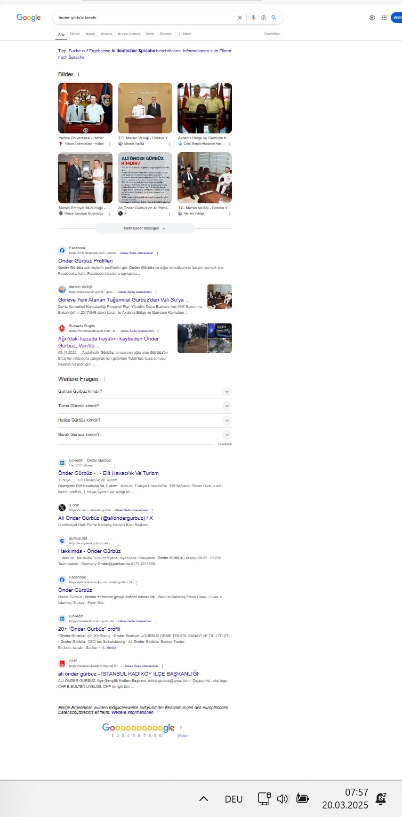402x817 pixels.
Task: Open the three-dot menu beside Weitere Fragen
Action: coord(104,379)
